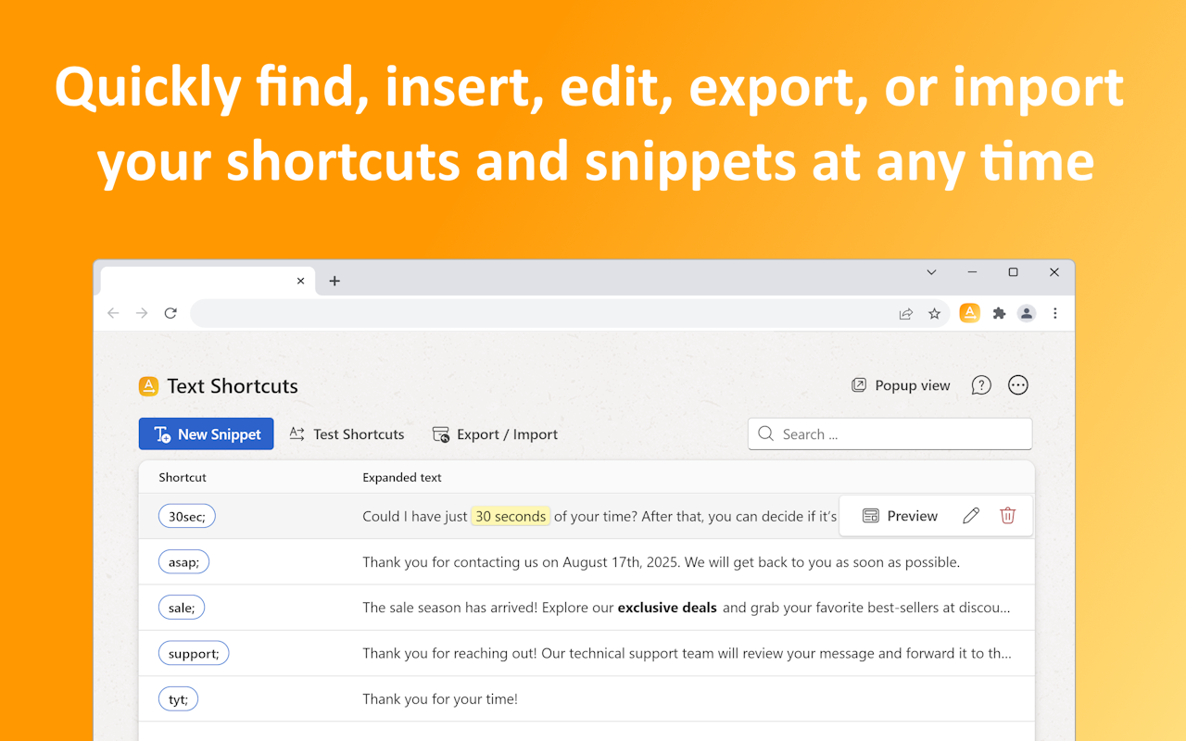The image size is (1186, 741).
Task: Click the Expanded text column header
Action: point(402,478)
